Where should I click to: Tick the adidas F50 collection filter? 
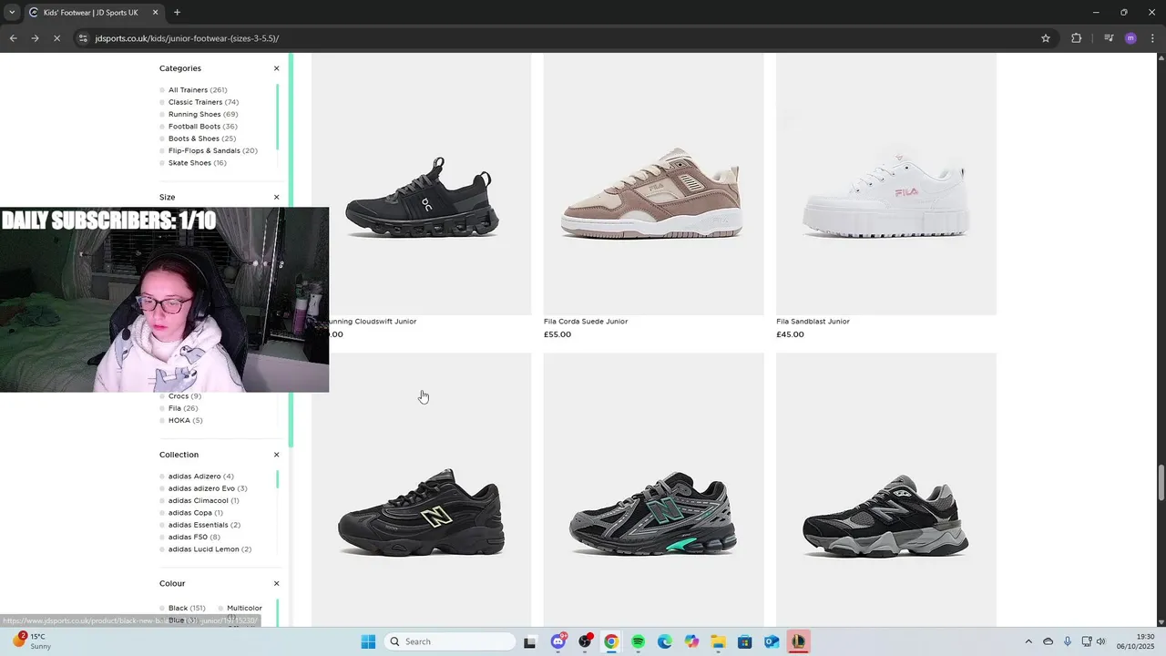point(162,537)
